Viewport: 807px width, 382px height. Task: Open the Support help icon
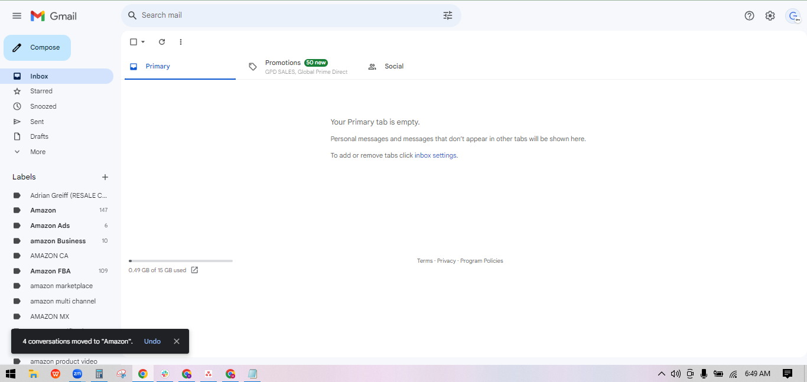coord(749,16)
